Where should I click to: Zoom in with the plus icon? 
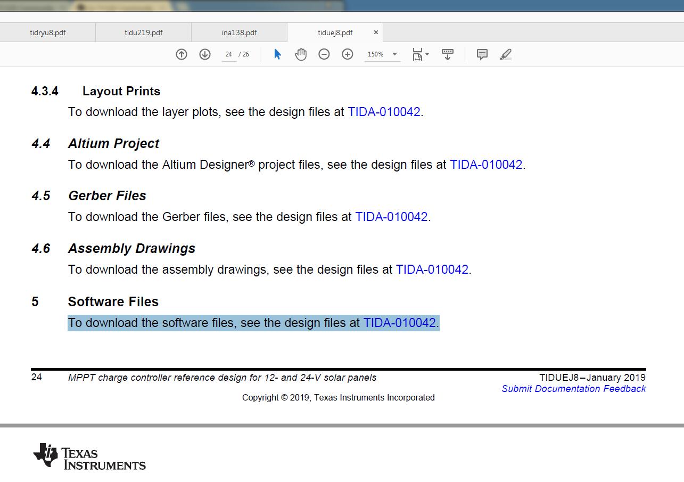click(x=348, y=54)
